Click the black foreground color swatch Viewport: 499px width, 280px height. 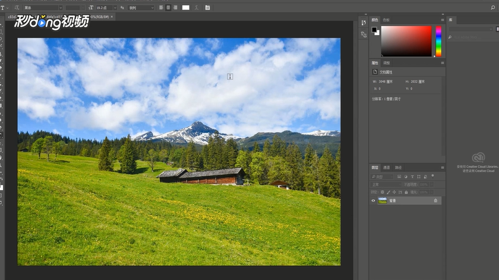374,30
